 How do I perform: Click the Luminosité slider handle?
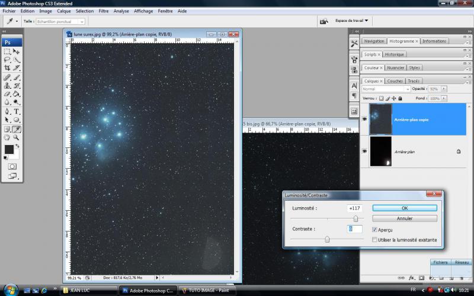(355, 218)
